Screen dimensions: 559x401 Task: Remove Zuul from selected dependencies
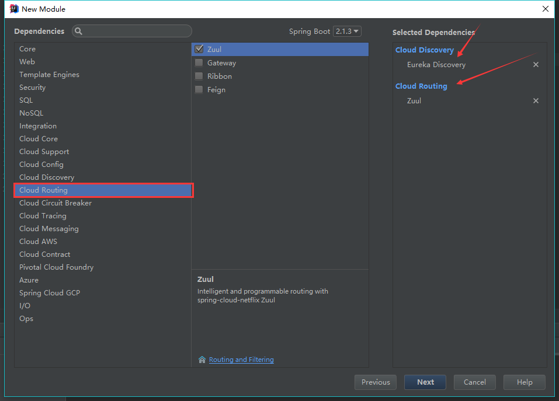[x=536, y=101]
